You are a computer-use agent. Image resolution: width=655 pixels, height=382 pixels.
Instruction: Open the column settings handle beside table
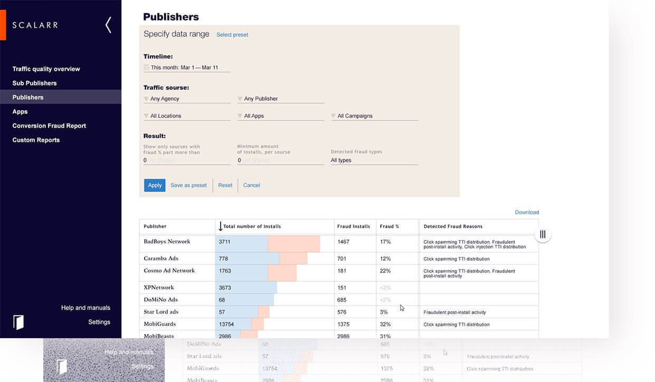[543, 234]
